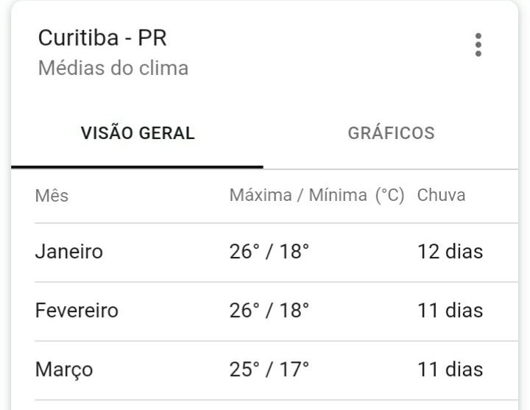
Task: Click the 12 dias rain value
Action: [x=451, y=252]
